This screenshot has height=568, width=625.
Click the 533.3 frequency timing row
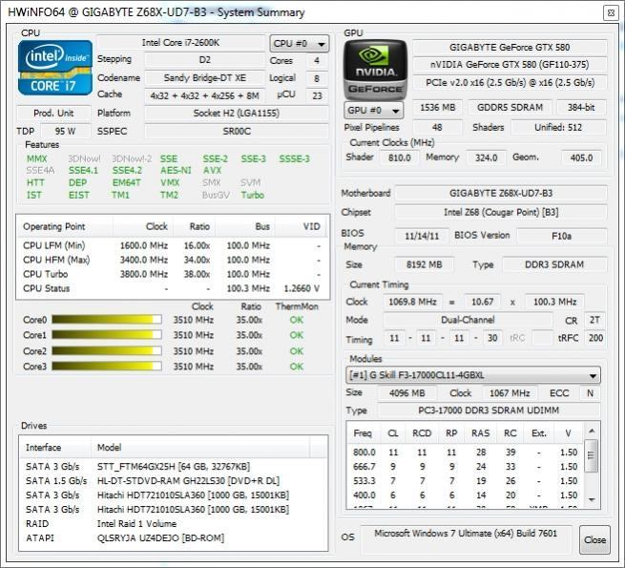[x=466, y=481]
